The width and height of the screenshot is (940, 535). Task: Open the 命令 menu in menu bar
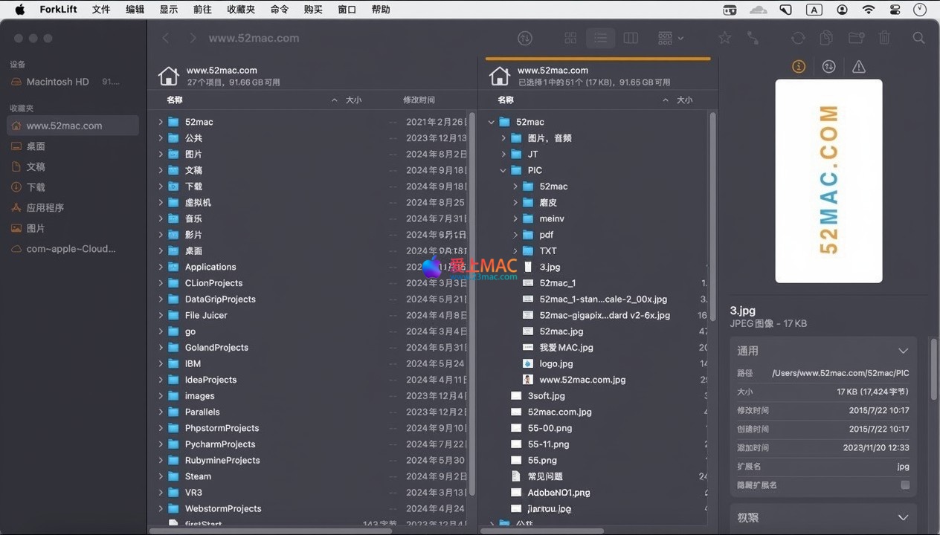coord(280,10)
